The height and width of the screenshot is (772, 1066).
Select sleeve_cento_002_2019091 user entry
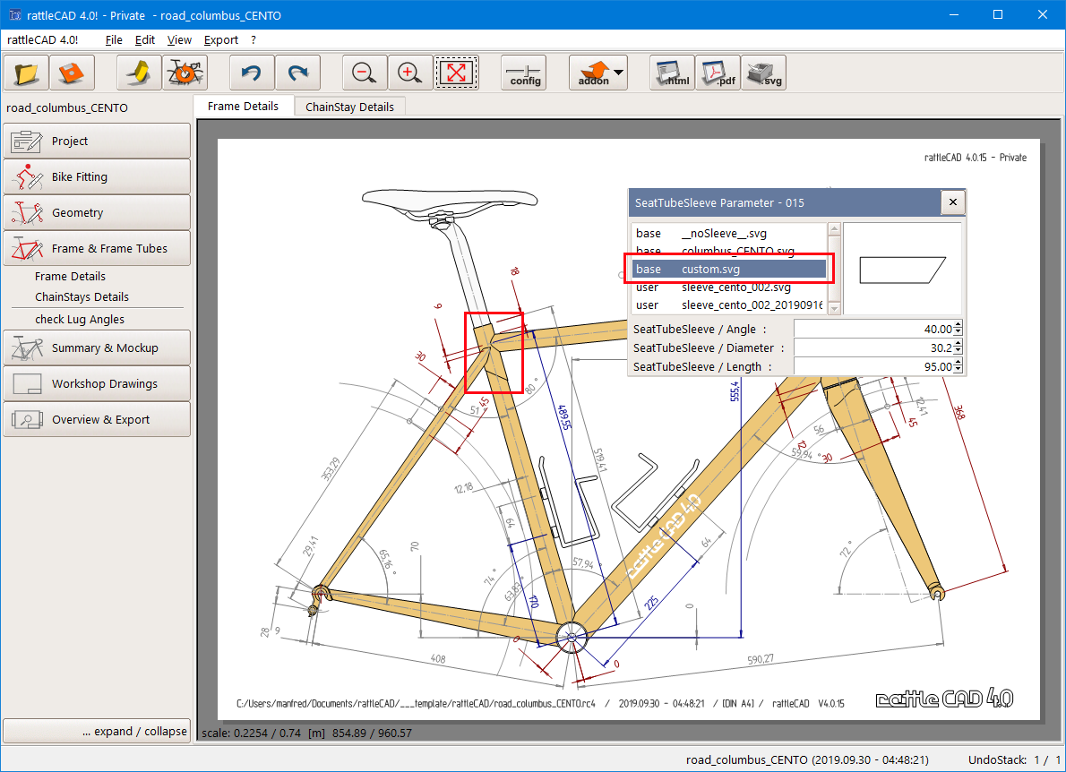(x=729, y=305)
